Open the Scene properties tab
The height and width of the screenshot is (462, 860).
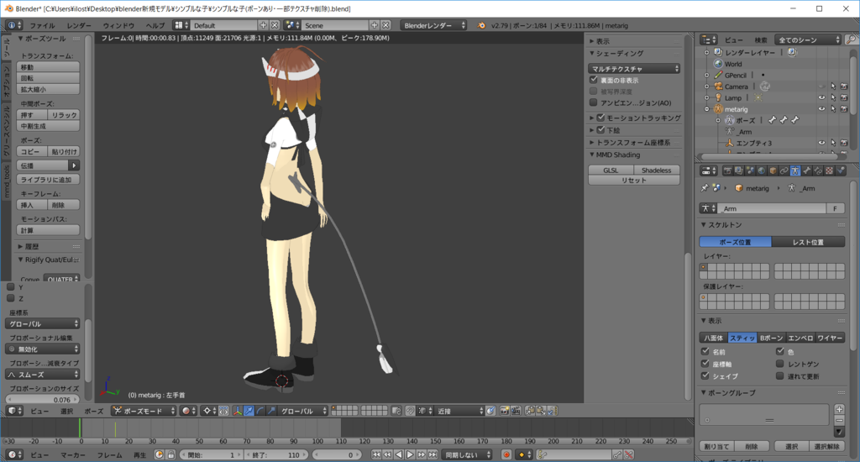[750, 171]
